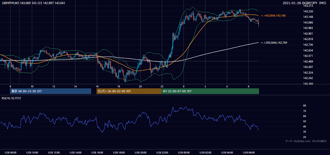Click RSI scale value 80
Screen dimensions: 330x155
click(305, 106)
